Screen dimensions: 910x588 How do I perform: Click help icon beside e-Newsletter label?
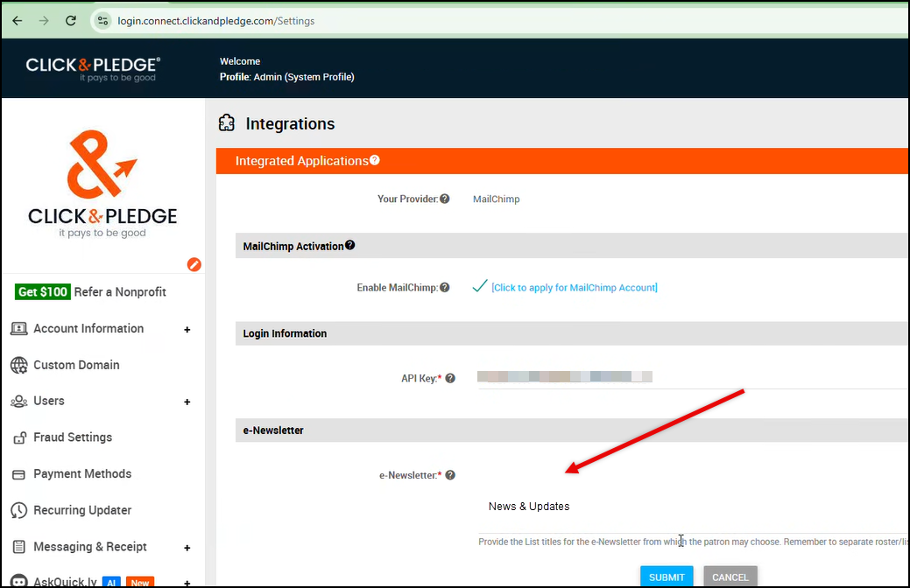pos(450,475)
